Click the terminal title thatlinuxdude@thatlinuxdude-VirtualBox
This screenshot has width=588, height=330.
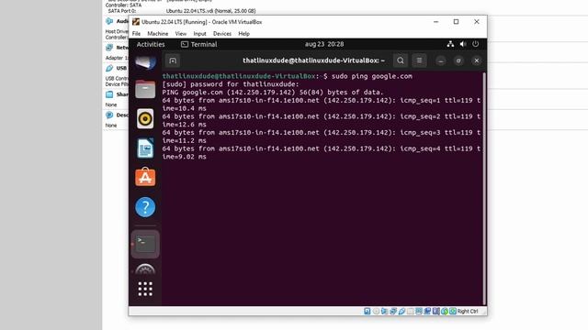[x=313, y=60]
